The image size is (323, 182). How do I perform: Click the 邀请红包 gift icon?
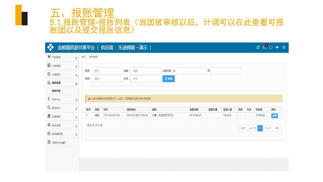click(x=49, y=142)
